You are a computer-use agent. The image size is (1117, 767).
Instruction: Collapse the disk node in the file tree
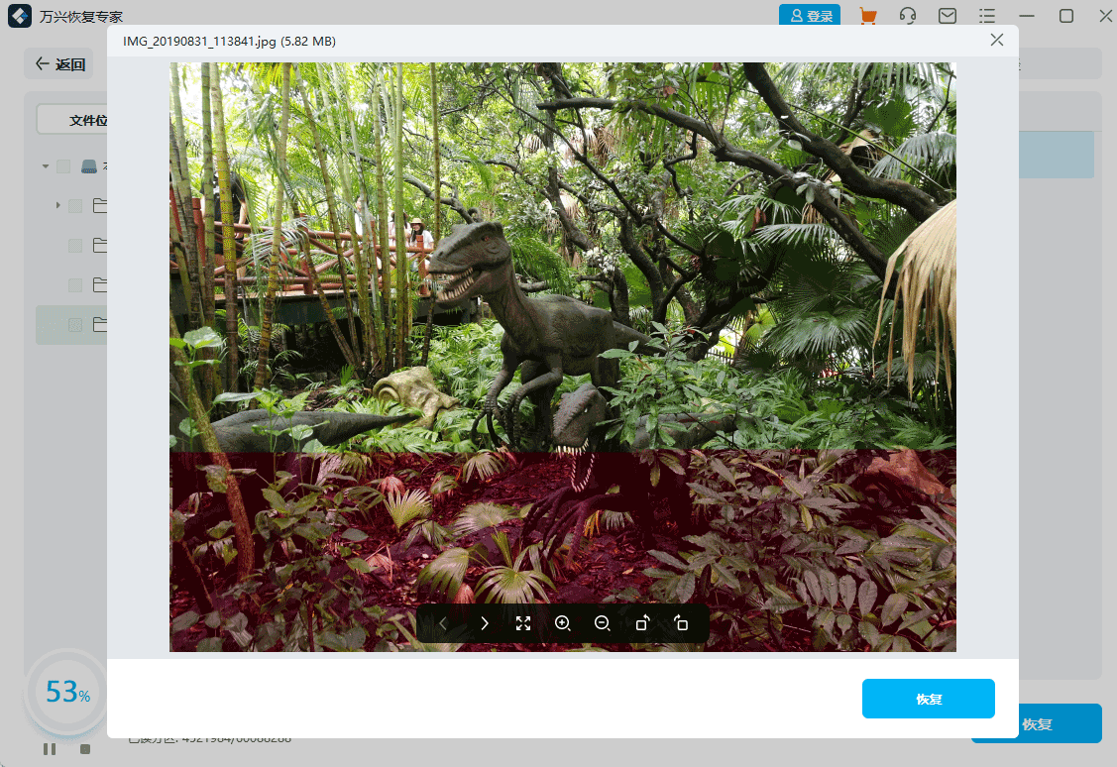pyautogui.click(x=44, y=165)
